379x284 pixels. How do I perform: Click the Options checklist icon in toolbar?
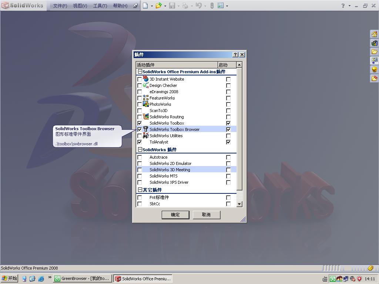point(221,6)
